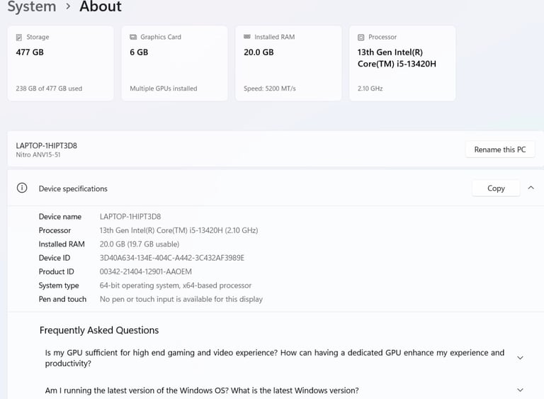Select the Product ID value text

[x=146, y=271]
